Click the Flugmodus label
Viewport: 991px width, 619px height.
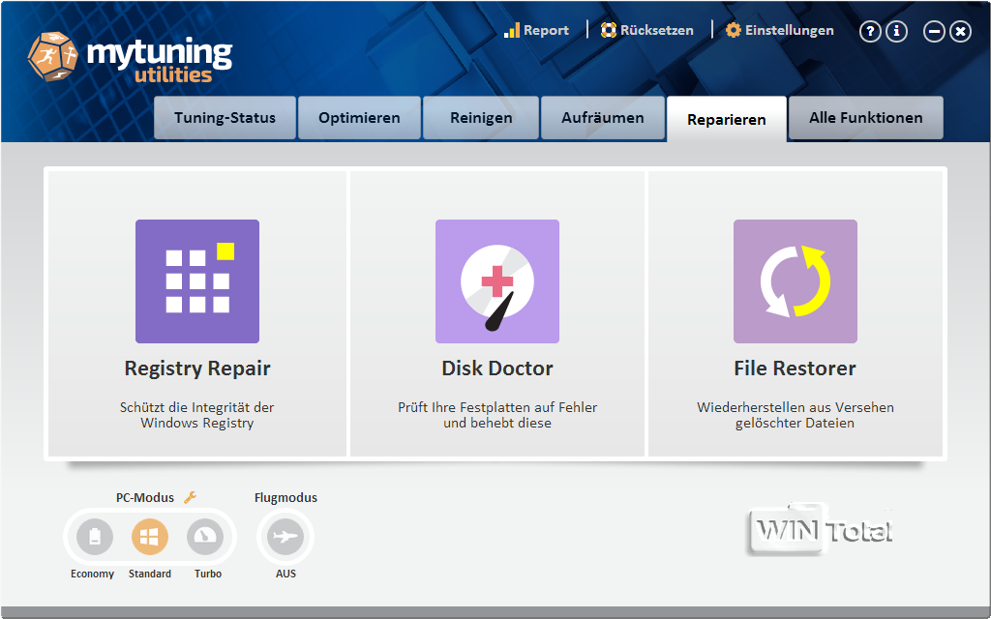(285, 498)
